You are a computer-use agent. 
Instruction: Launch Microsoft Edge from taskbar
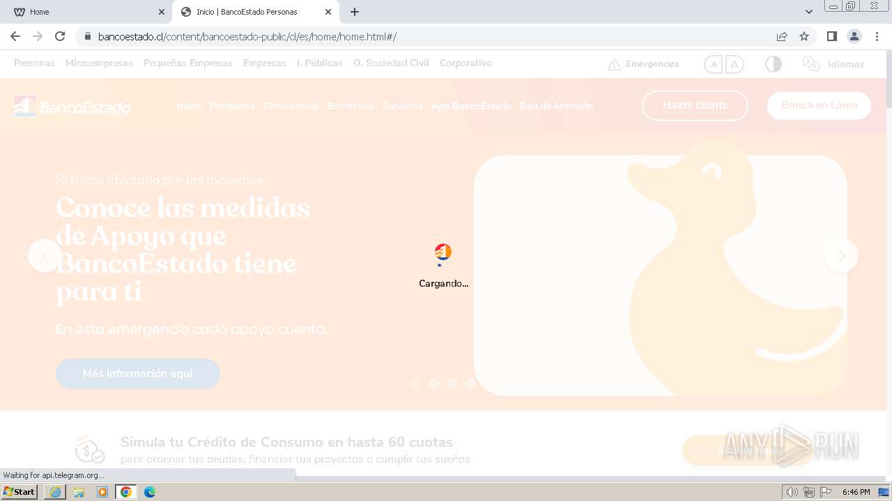click(x=150, y=492)
